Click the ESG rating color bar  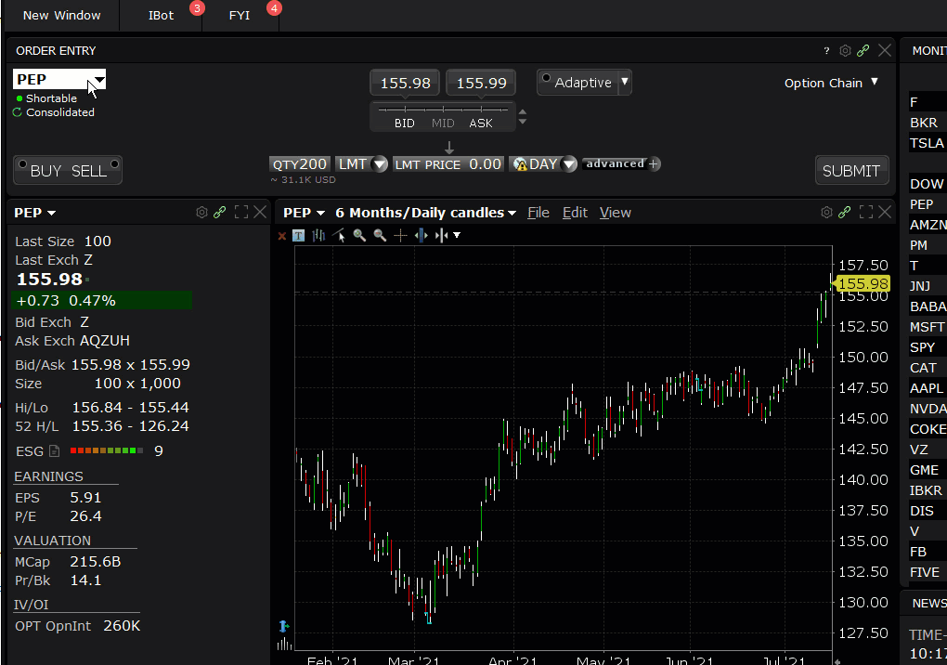click(106, 450)
